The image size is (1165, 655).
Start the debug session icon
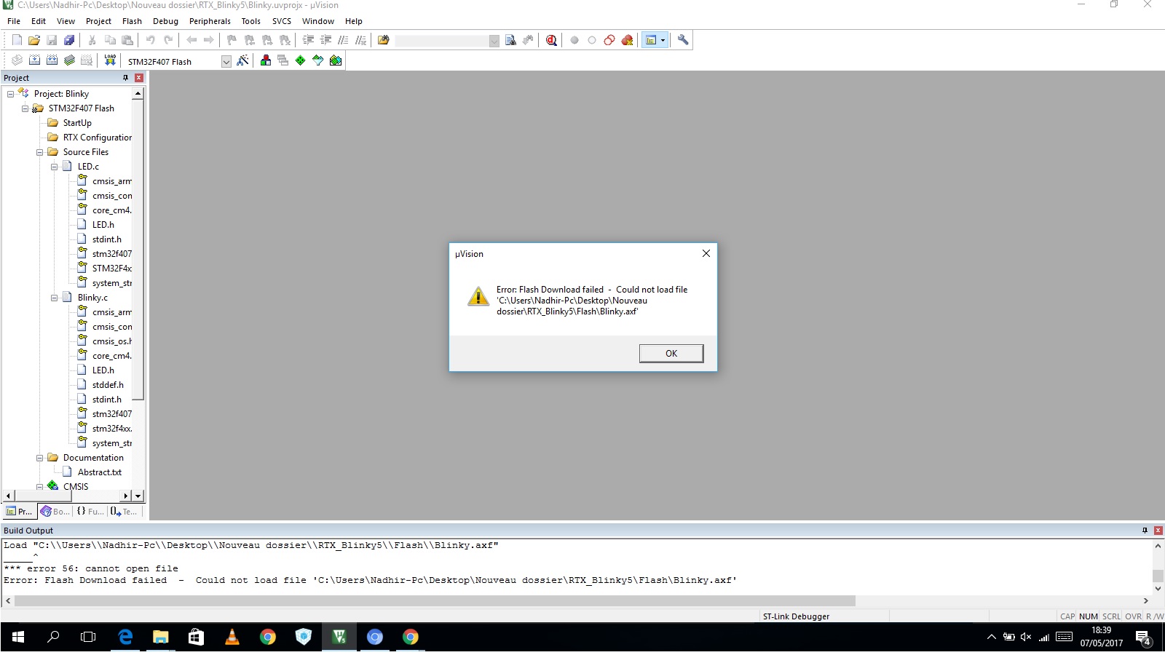551,40
